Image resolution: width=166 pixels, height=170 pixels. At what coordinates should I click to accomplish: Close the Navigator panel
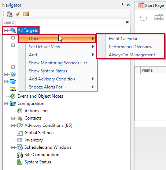point(128,5)
